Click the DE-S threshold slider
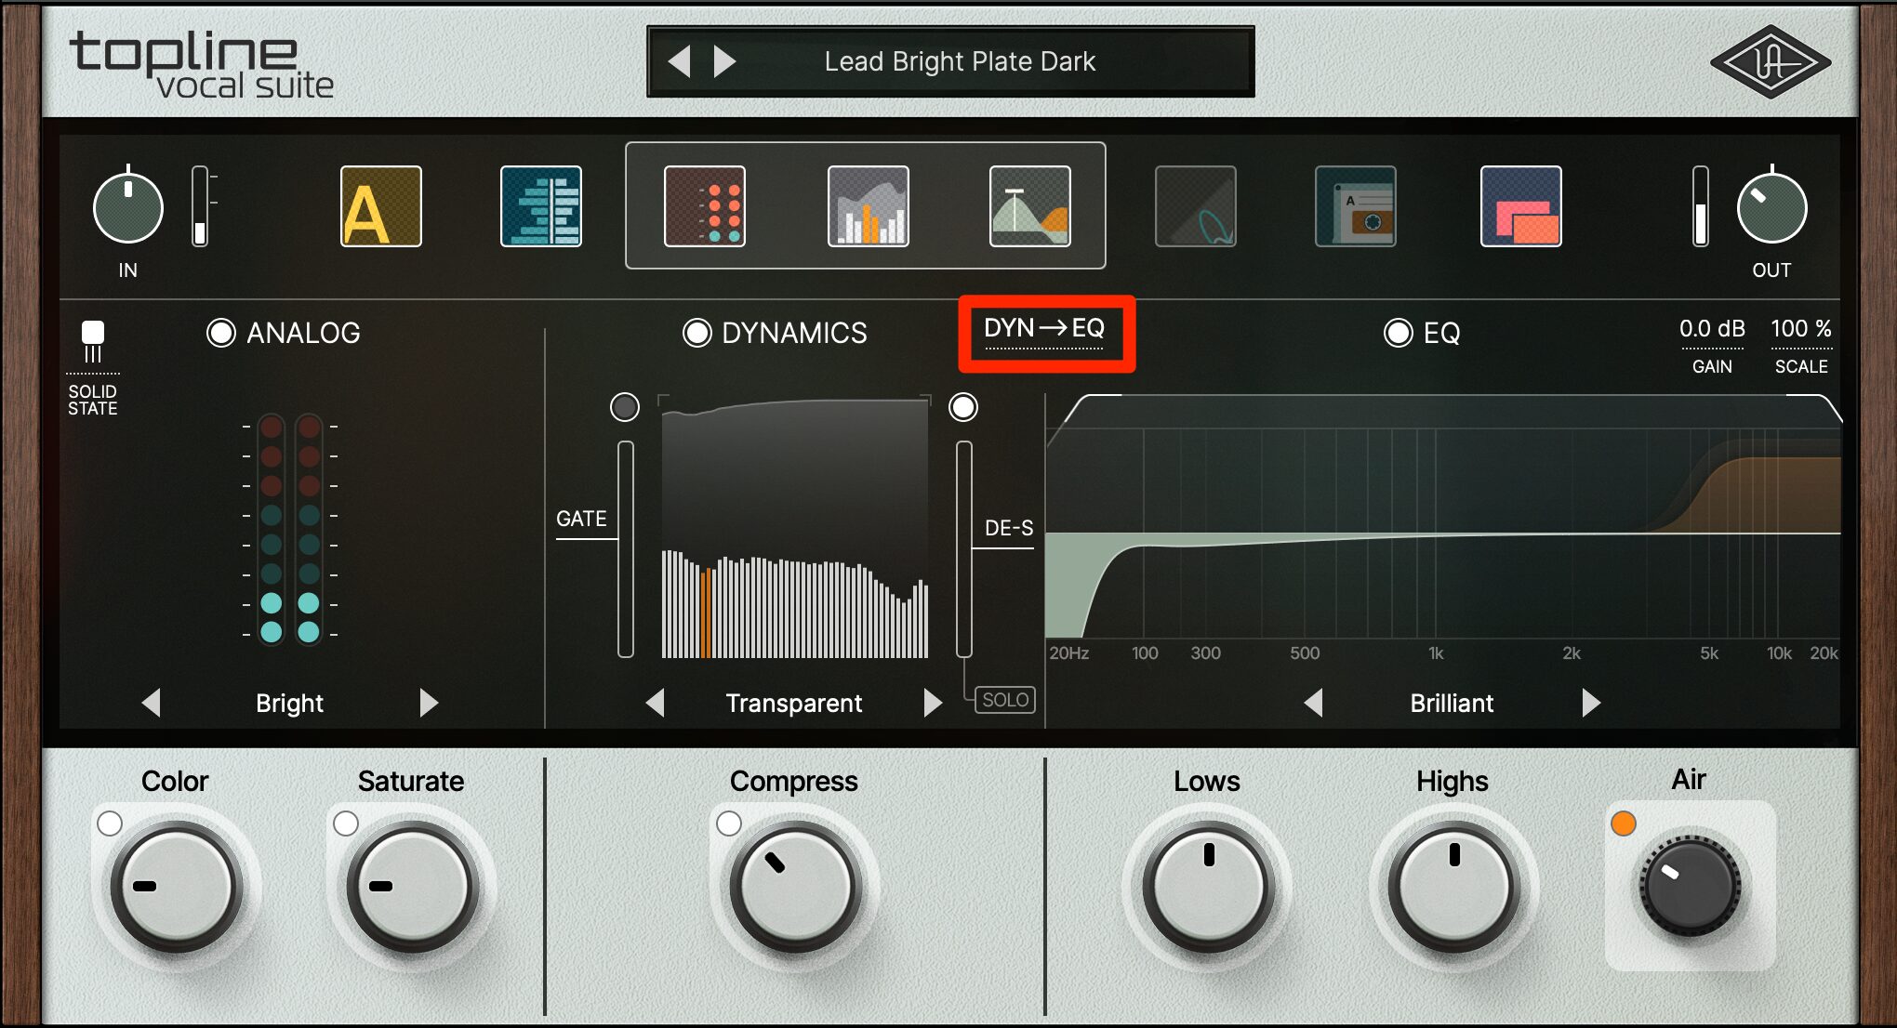1897x1028 pixels. click(964, 549)
